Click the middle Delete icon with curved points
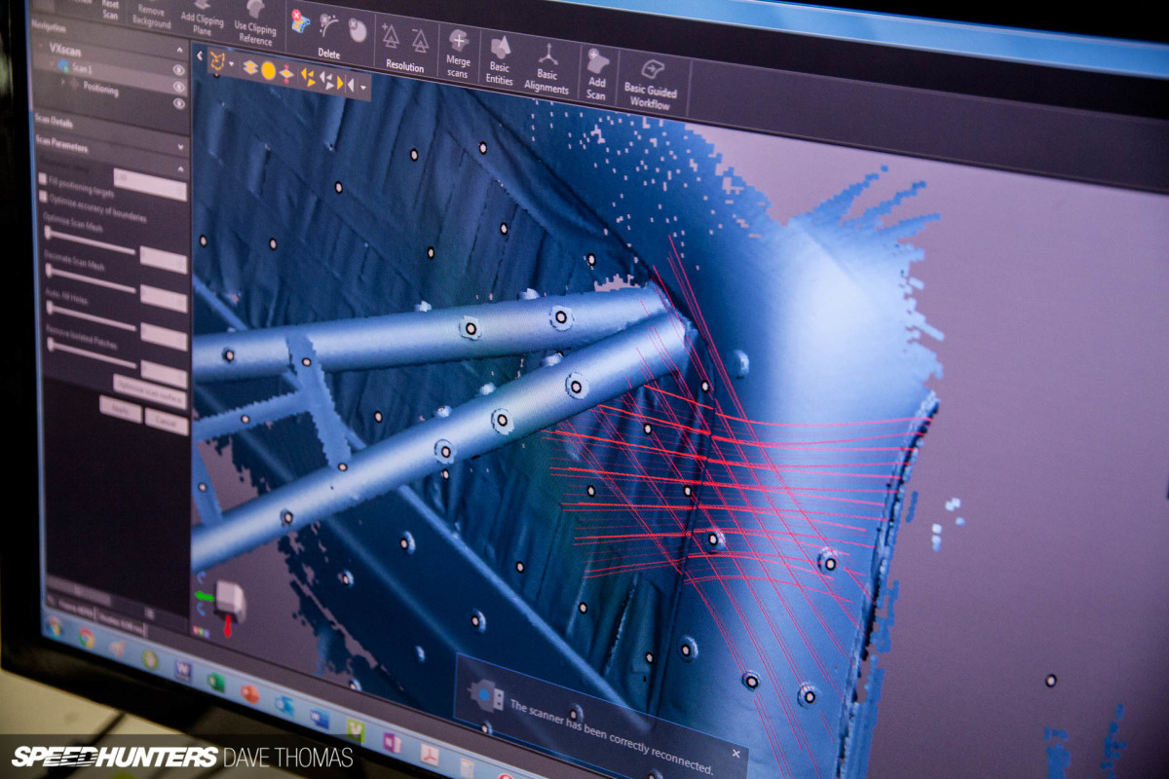 (329, 26)
